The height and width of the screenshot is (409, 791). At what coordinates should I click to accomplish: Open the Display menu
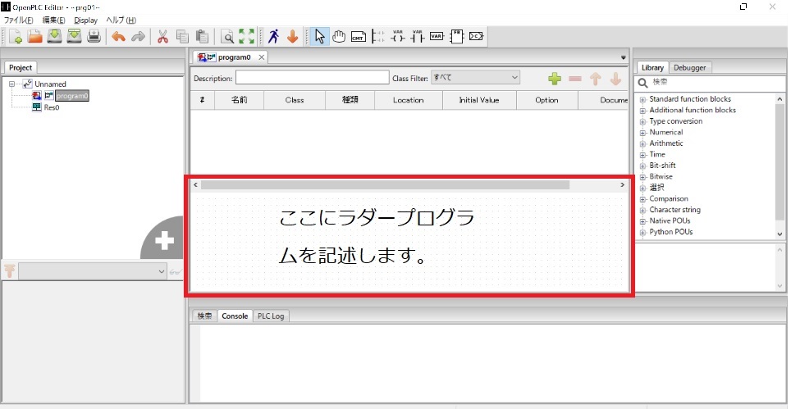pyautogui.click(x=86, y=20)
